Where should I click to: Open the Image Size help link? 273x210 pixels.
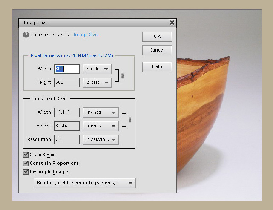tap(85, 35)
